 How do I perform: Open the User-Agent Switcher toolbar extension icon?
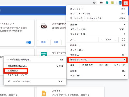click(101, 3)
